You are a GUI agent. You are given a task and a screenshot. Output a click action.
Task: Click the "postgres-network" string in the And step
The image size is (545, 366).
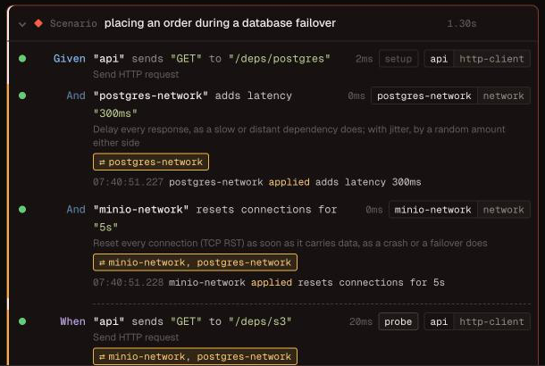click(x=150, y=96)
